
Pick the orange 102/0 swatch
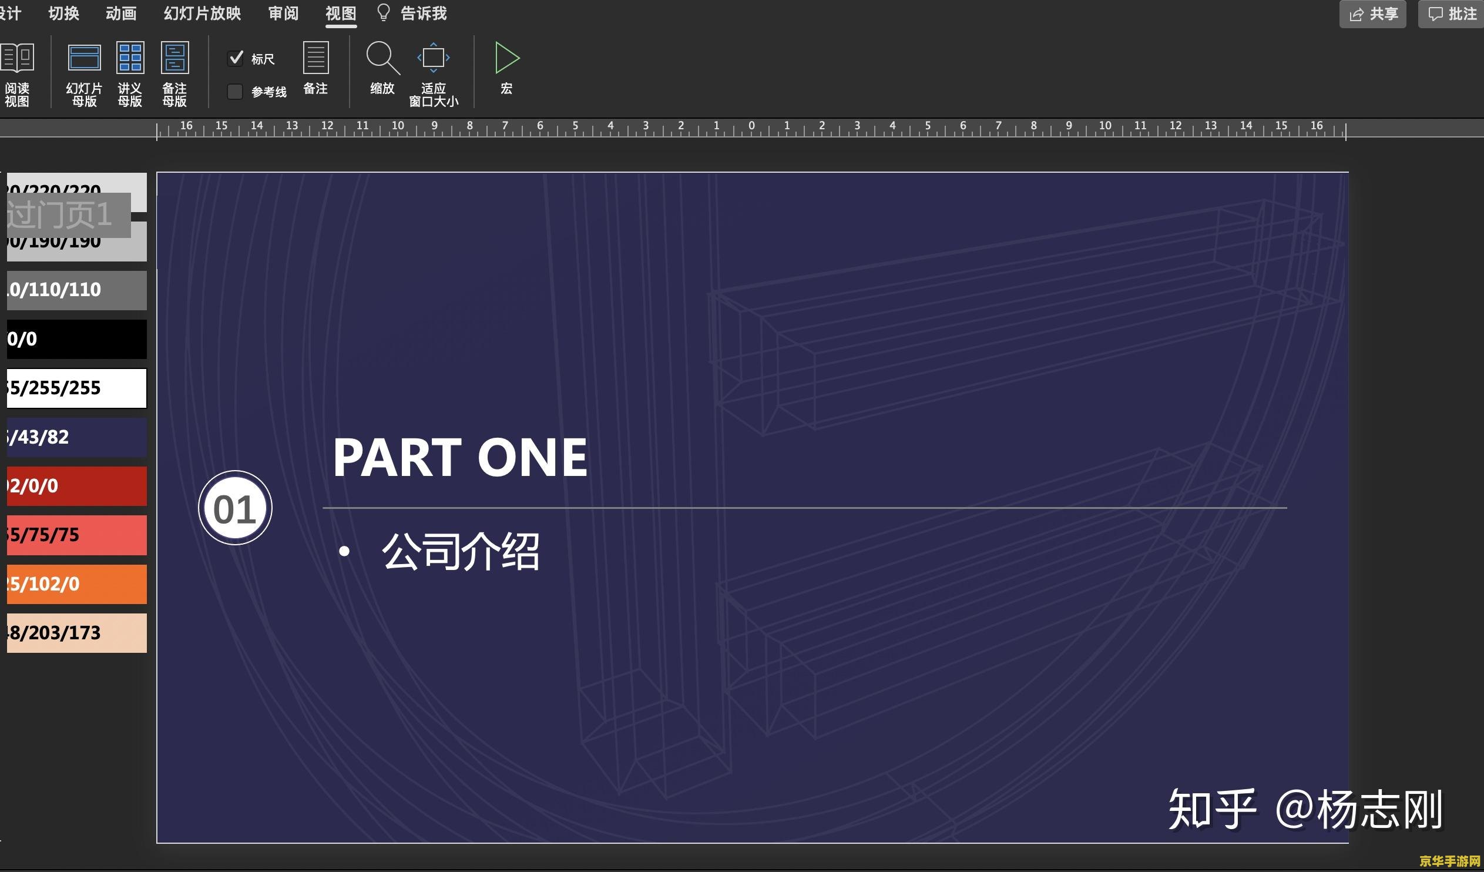click(76, 584)
